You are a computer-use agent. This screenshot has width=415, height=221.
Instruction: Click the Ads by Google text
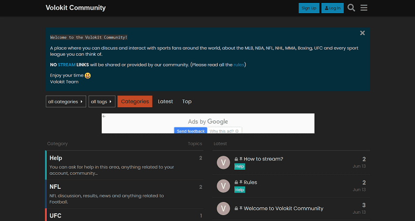pyautogui.click(x=208, y=121)
